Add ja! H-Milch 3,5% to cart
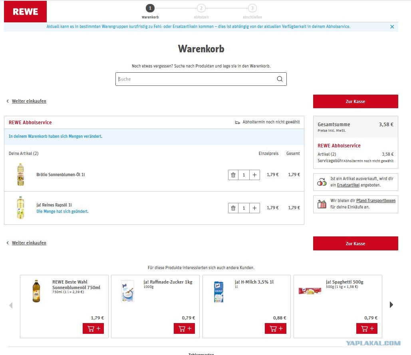Viewport: 411px width, 355px height. (276, 329)
